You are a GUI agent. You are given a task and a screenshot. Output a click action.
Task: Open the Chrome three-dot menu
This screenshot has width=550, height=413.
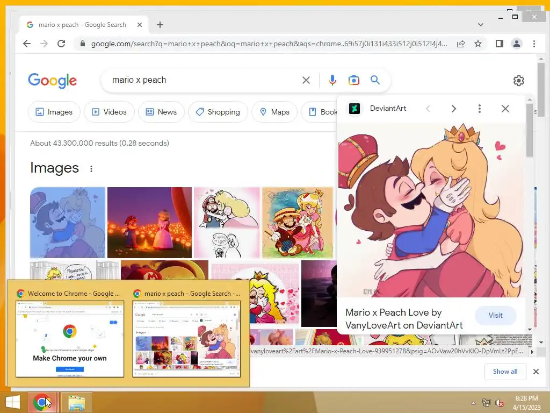coord(534,44)
